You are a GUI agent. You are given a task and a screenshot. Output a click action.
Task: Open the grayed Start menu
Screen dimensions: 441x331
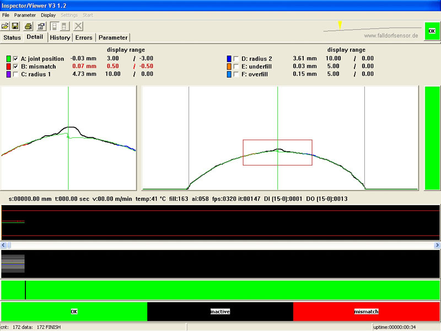tap(88, 15)
